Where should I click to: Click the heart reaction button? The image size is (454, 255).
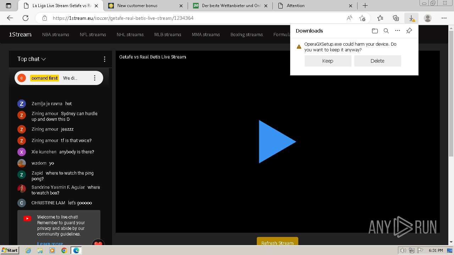point(98,243)
